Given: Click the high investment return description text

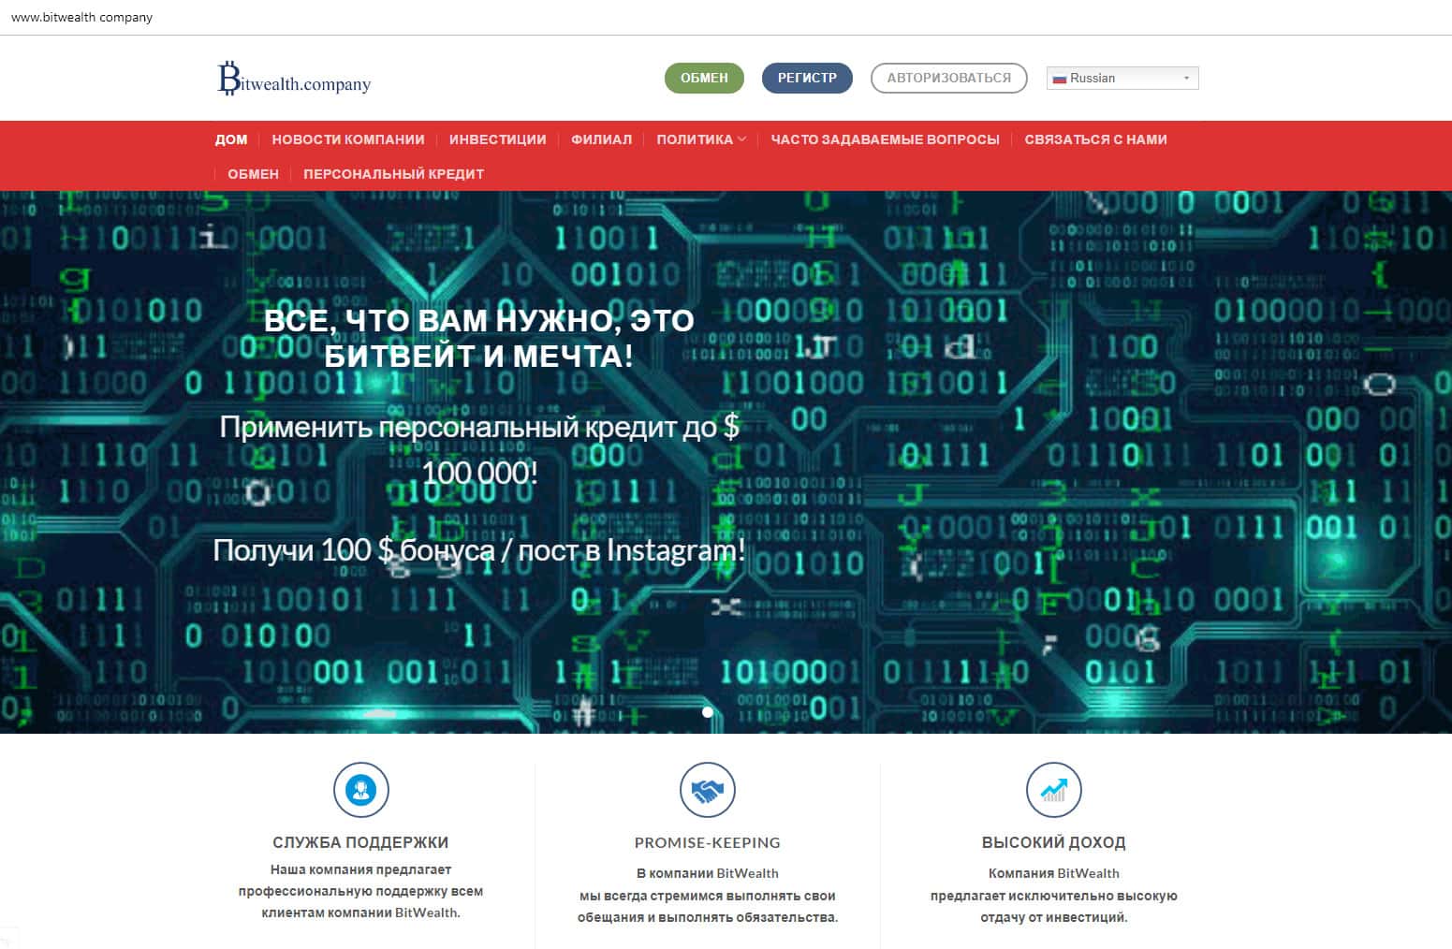Looking at the screenshot, I should (1054, 896).
